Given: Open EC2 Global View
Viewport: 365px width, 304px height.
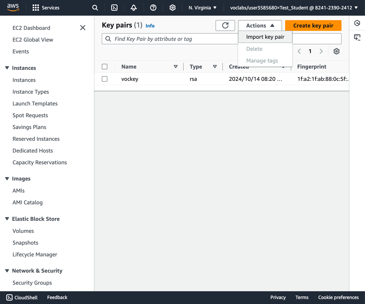Looking at the screenshot, I should point(33,40).
